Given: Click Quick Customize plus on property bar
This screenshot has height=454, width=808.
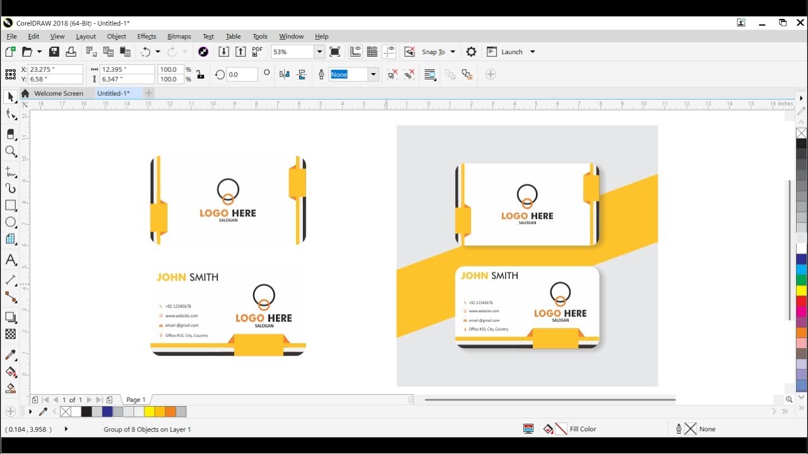Looking at the screenshot, I should coord(490,74).
